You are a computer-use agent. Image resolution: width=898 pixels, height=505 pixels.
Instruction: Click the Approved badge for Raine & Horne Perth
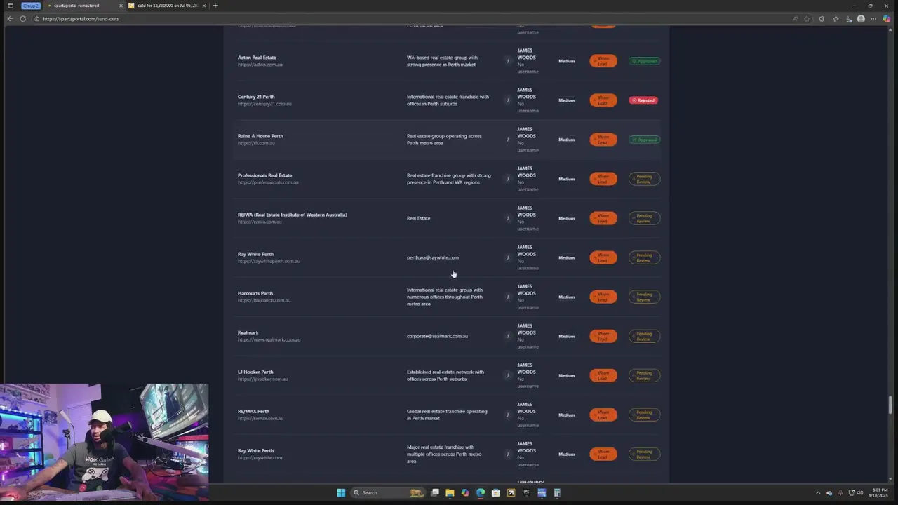(644, 140)
